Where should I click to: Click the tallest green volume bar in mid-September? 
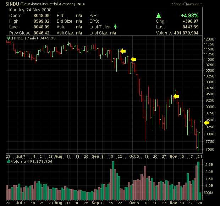tap(113, 180)
